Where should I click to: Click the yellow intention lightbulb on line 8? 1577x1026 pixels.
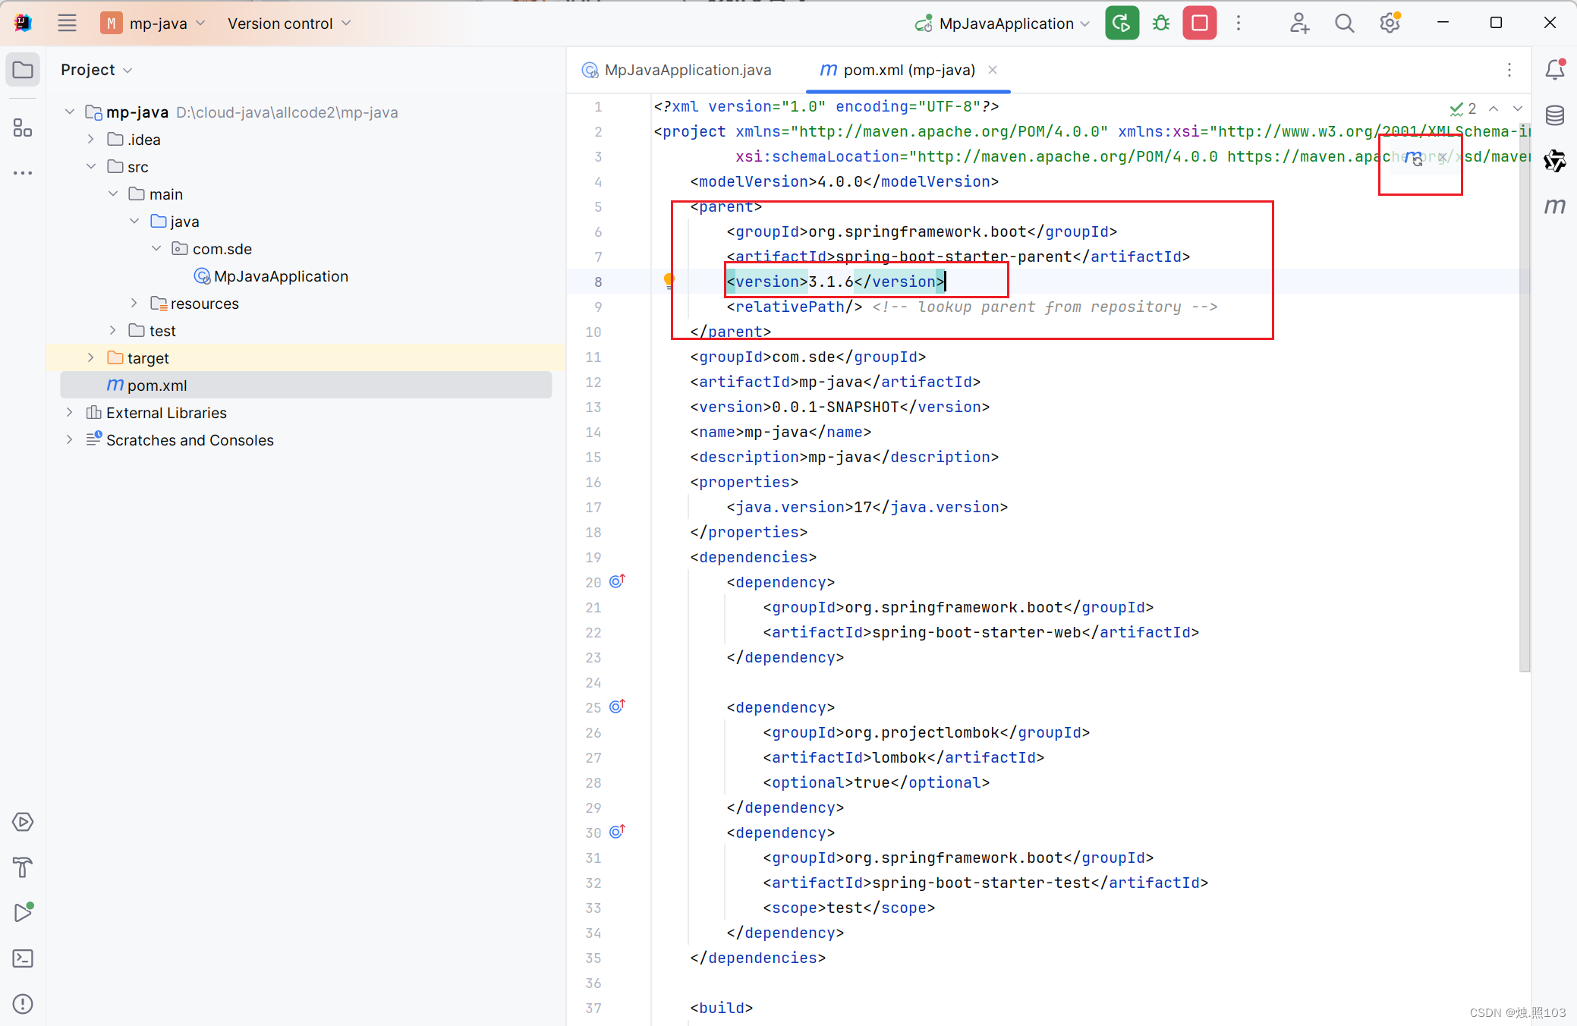(x=669, y=282)
